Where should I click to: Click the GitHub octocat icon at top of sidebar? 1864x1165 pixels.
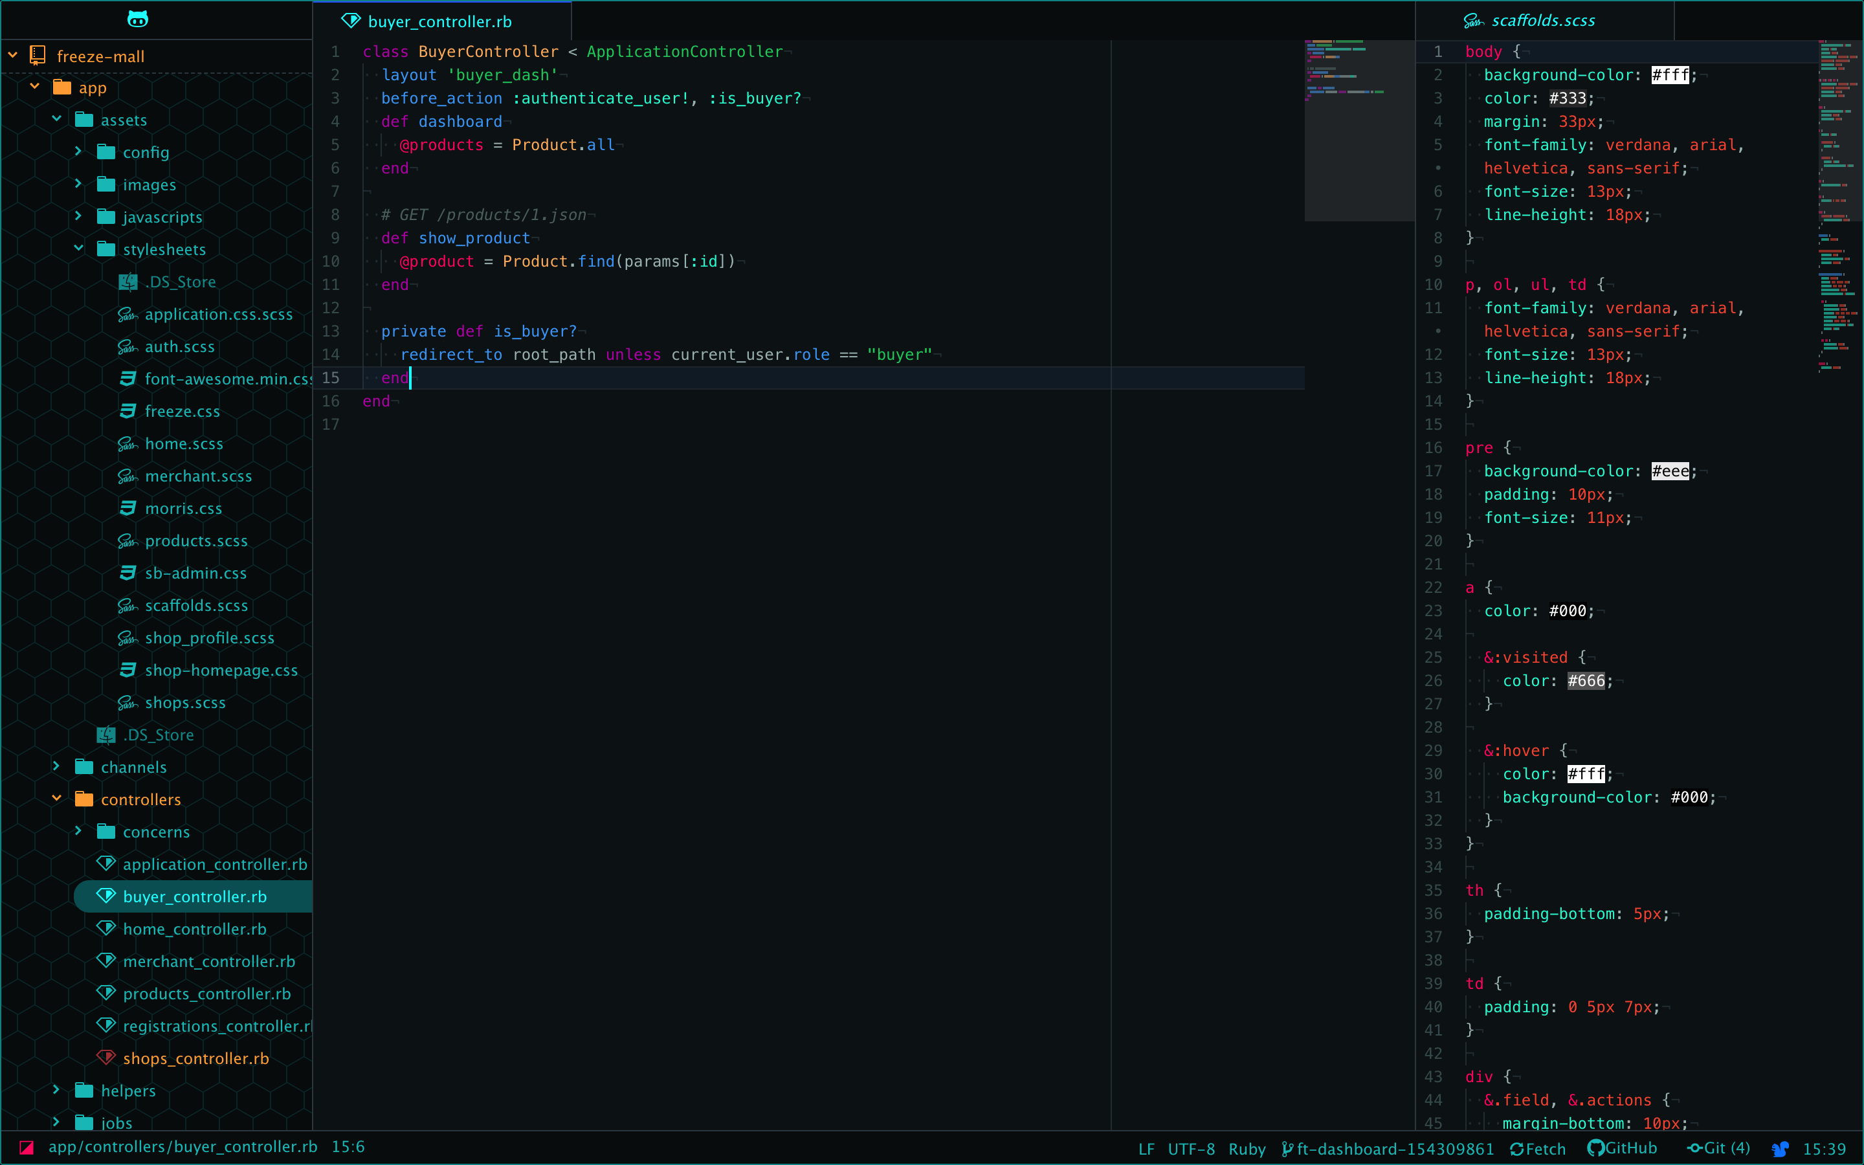point(137,19)
